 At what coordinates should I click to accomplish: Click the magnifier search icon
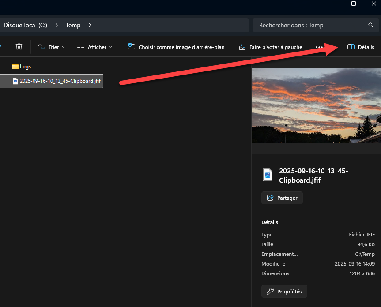(x=371, y=25)
